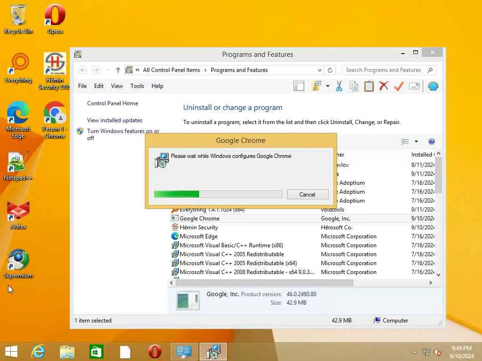Click the clock showing 9:49 PM
Screen dimensions: 482x361
(x=461, y=348)
